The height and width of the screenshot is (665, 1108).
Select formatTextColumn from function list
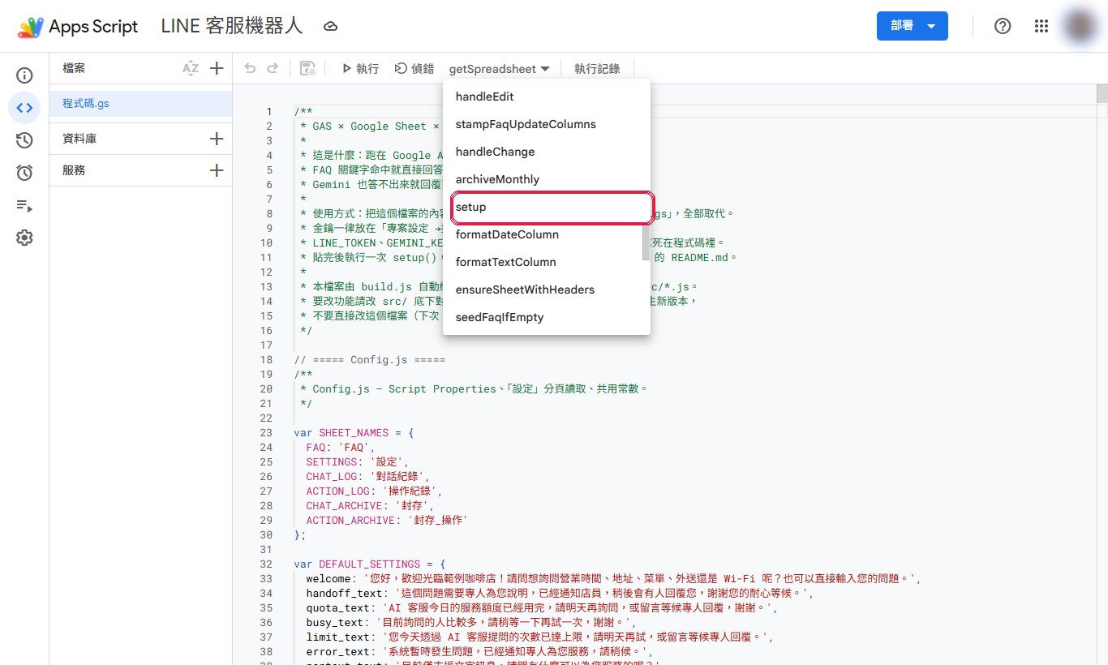pos(547,262)
